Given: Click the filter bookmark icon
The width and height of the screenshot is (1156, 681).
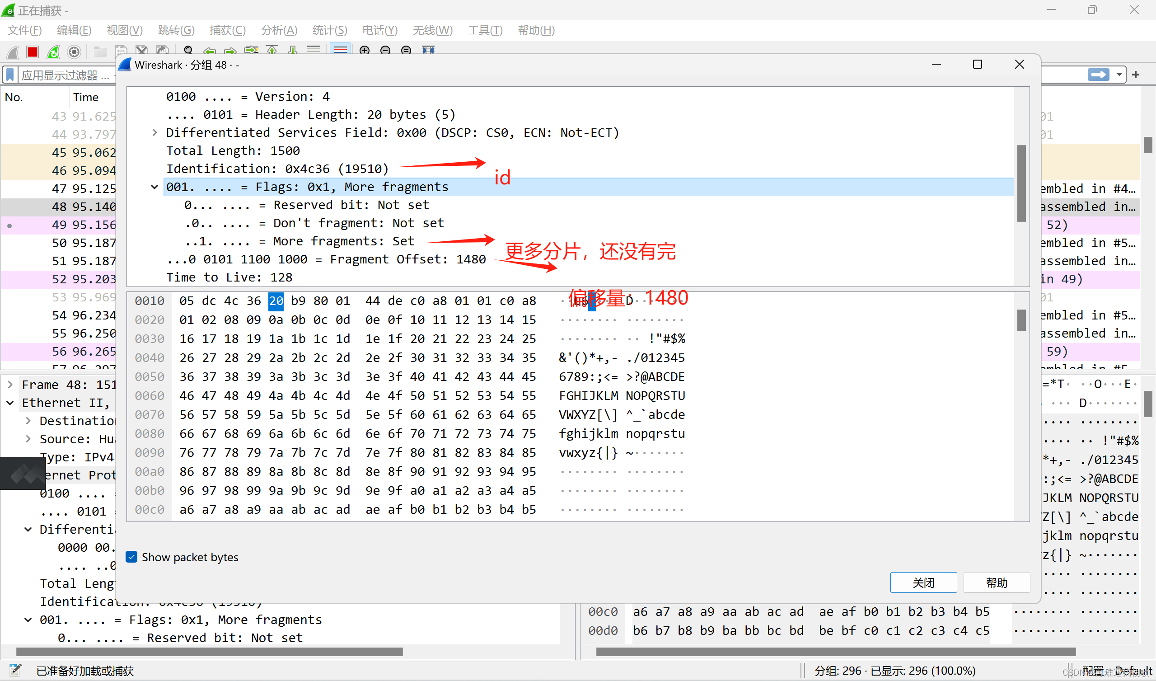Looking at the screenshot, I should (x=10, y=75).
